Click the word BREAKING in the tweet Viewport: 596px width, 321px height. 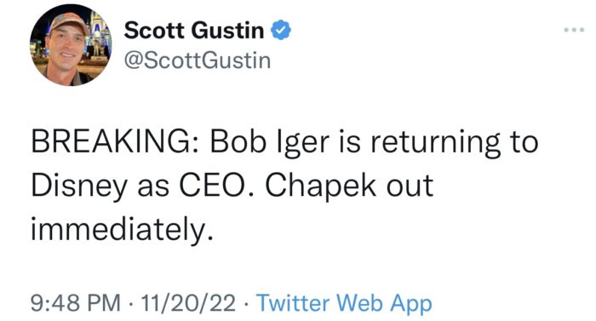(x=114, y=142)
